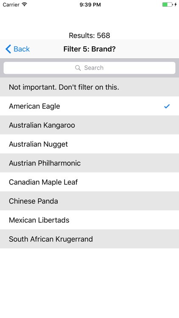
Task: Go back using the Back label
Action: (x=22, y=49)
